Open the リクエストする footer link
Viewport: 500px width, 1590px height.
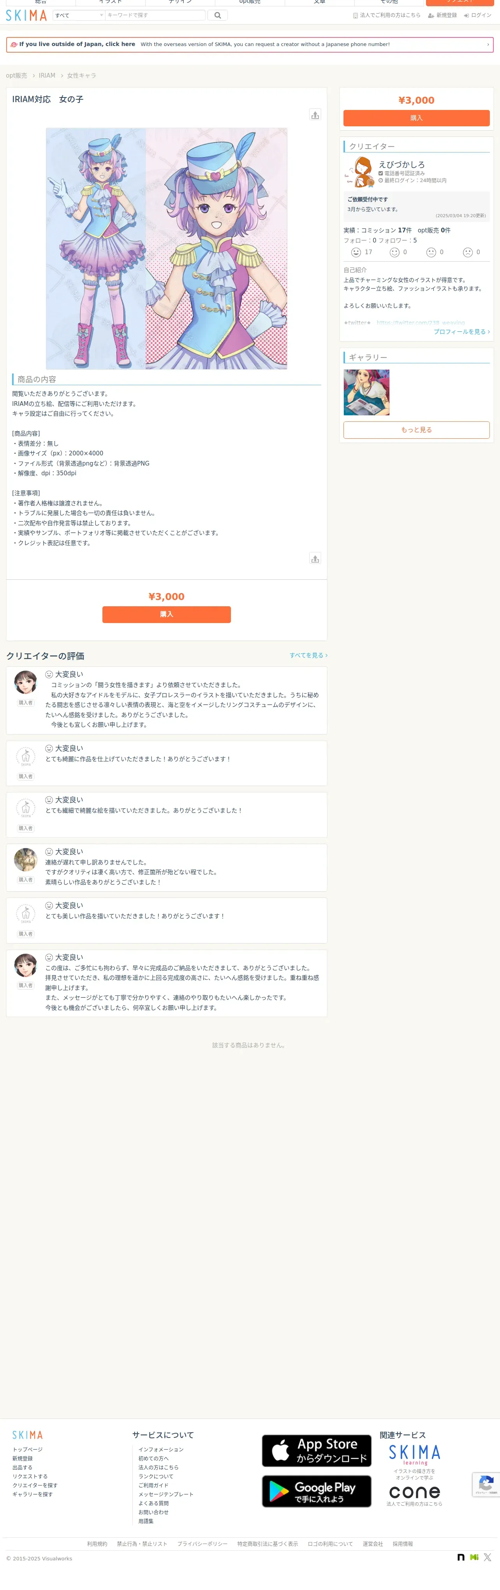(30, 1477)
